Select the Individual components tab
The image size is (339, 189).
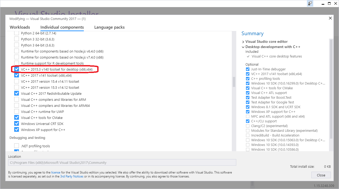tap(62, 27)
